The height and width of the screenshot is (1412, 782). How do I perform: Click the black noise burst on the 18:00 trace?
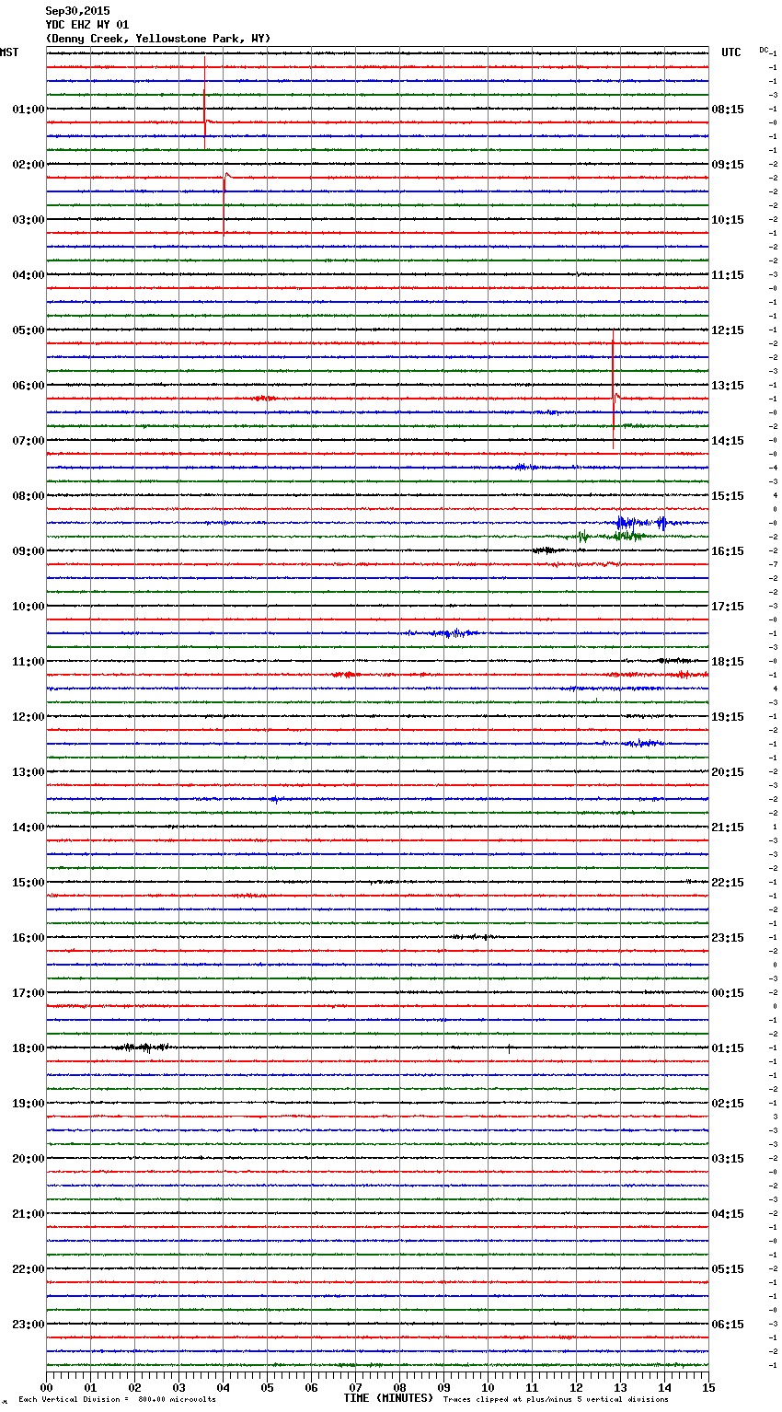142,1047
